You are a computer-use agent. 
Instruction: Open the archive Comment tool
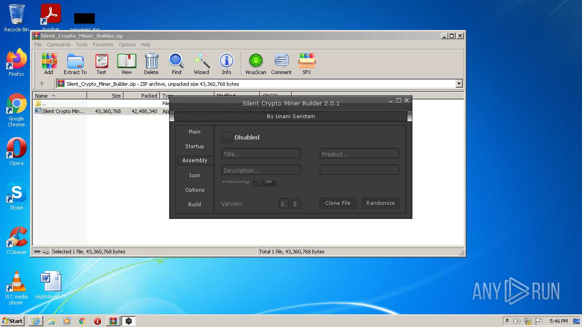pos(281,64)
